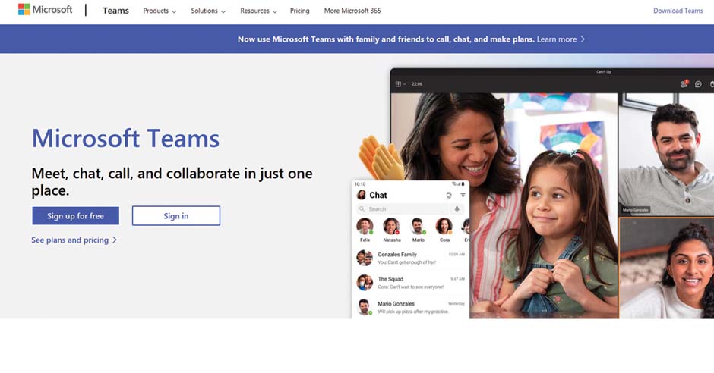Select Natasha's avatar in chat contacts
Image resolution: width=714 pixels, height=373 pixels.
coord(391,226)
